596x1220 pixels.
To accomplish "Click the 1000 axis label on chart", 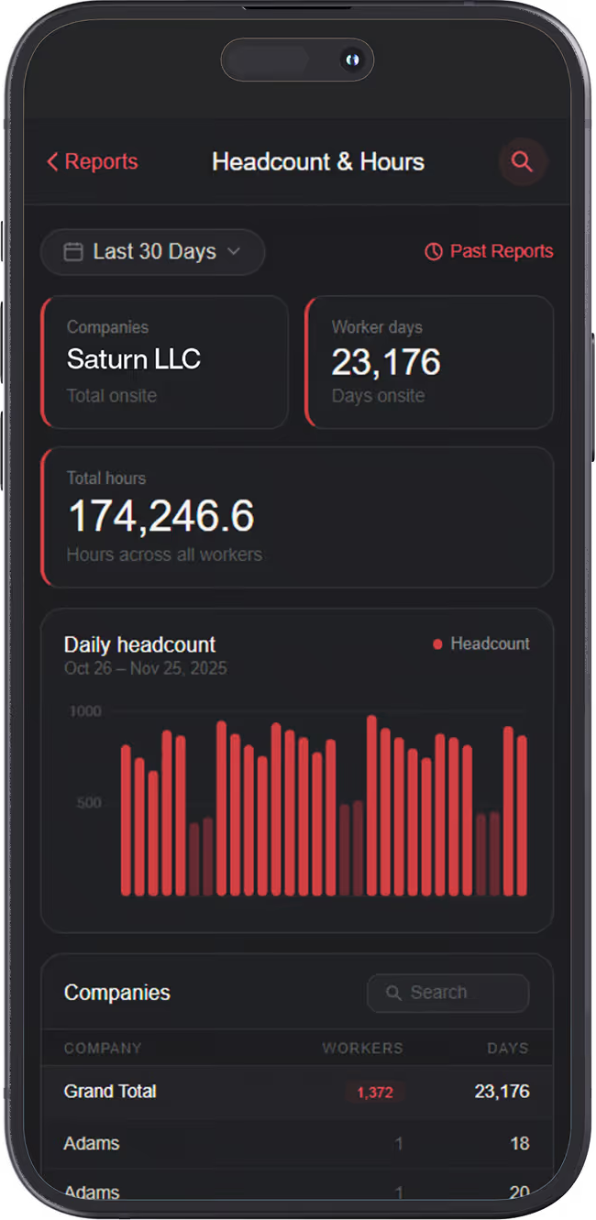I will [x=85, y=711].
